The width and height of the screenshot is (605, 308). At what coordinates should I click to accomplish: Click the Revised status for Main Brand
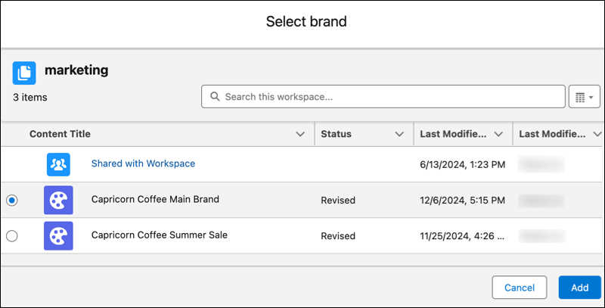pos(338,201)
